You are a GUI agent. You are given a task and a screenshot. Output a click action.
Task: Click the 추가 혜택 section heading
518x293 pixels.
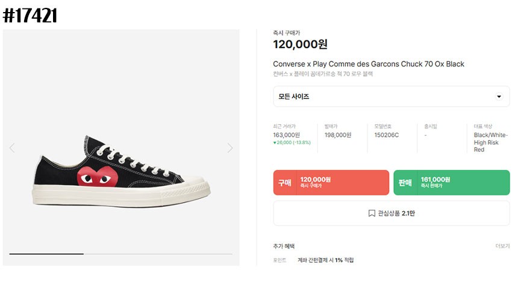[284, 246]
